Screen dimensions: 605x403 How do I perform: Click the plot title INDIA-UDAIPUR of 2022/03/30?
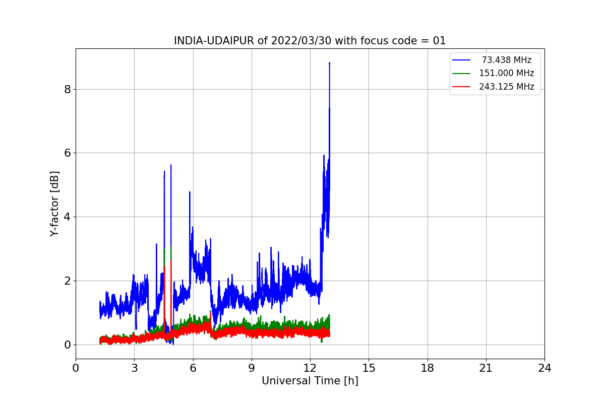point(310,41)
